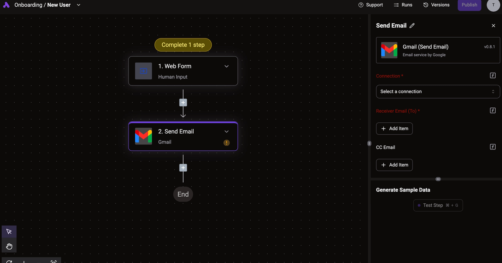Click the formula icon next to Connection
Screen dimensions: 502x263
pyautogui.click(x=492, y=76)
